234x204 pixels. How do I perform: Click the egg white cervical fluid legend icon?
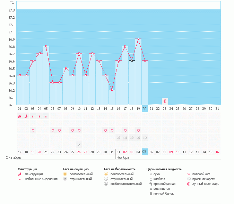tap(151, 193)
